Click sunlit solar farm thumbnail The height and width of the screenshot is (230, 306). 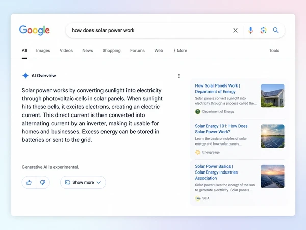272,136
